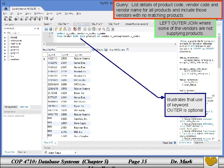This screenshot has width=224, height=168.
Task: Execute the whole script with lightning icon
Action: tap(56, 29)
